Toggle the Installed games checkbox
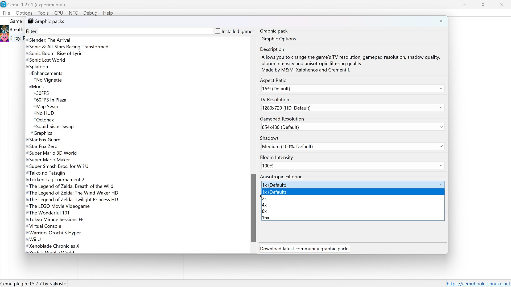The width and height of the screenshot is (511, 287). tap(218, 31)
